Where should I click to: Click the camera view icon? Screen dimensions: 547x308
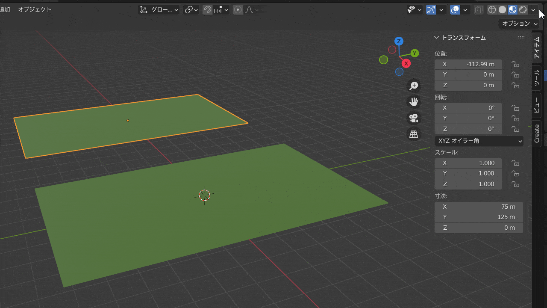click(x=413, y=118)
